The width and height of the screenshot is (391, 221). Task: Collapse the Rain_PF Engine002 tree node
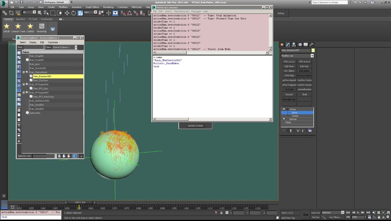point(24,93)
